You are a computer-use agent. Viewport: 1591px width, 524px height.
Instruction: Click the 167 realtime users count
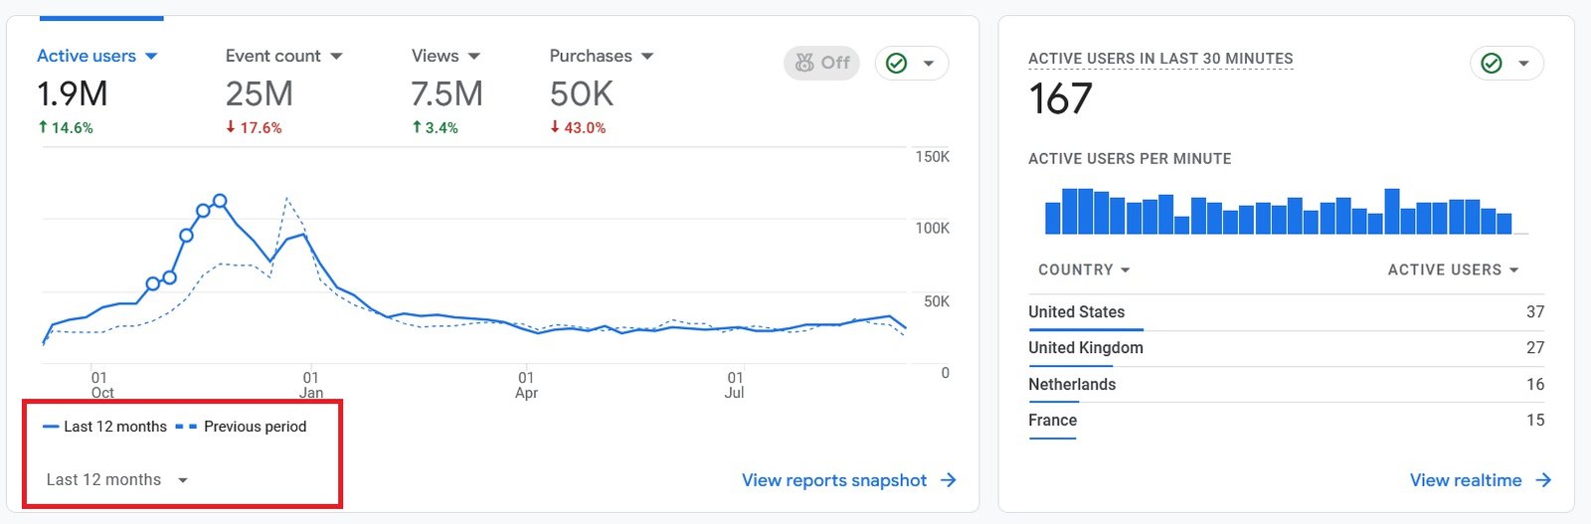[x=1060, y=98]
